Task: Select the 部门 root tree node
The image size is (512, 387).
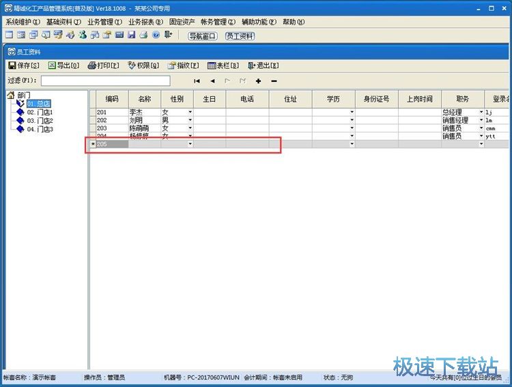Action: coord(24,95)
